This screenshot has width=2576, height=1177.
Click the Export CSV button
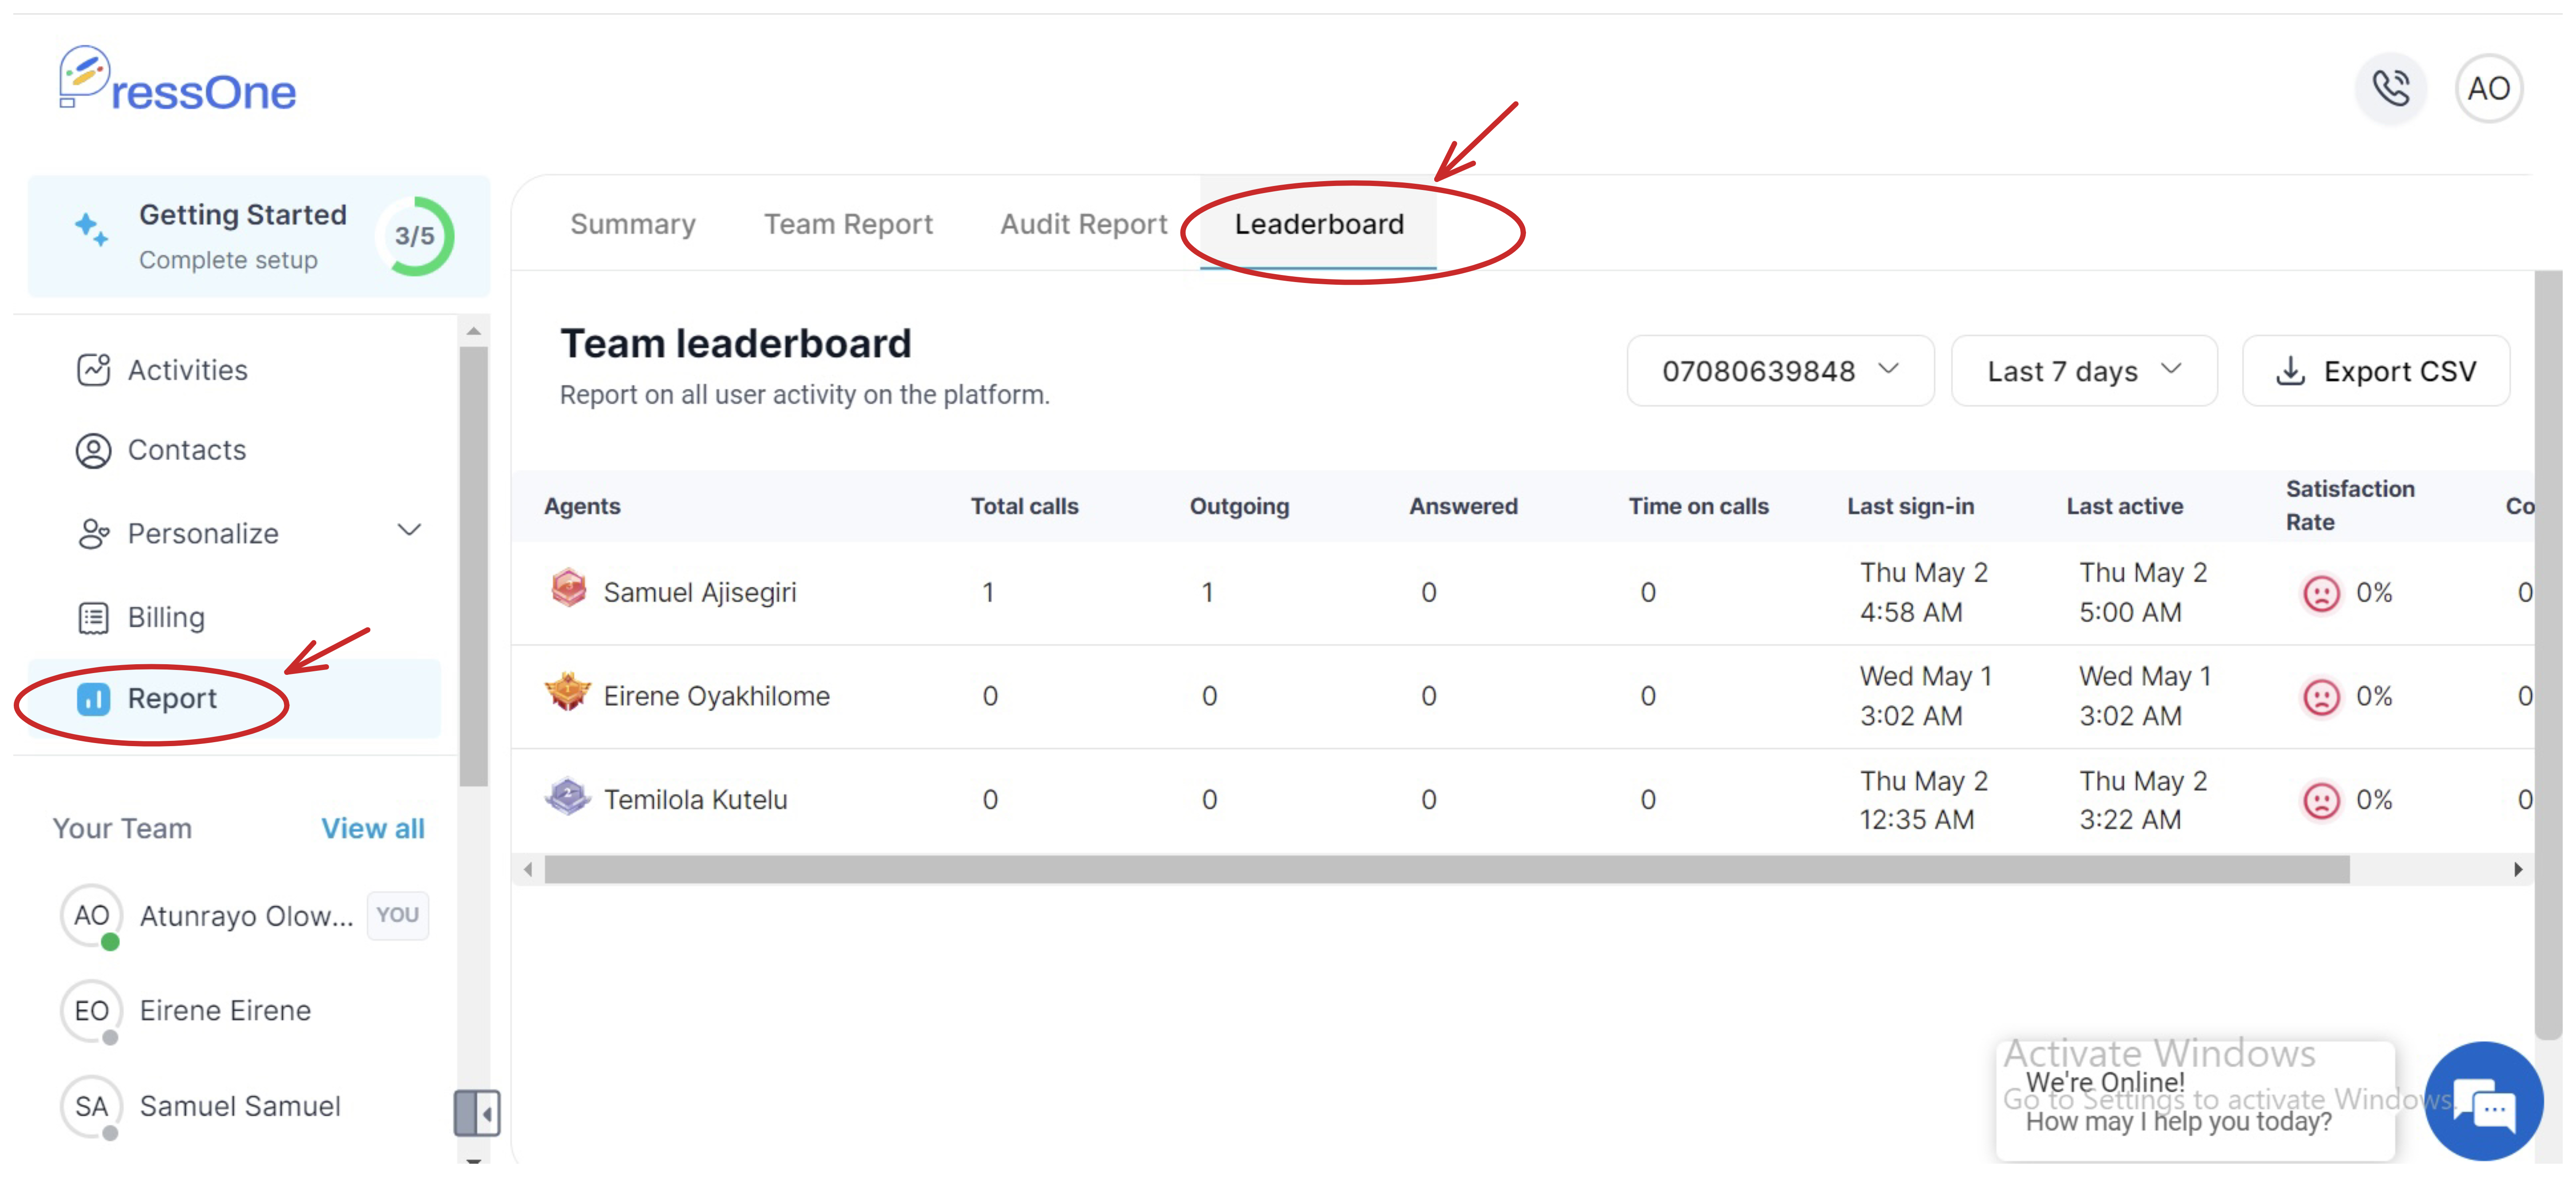pos(2376,371)
